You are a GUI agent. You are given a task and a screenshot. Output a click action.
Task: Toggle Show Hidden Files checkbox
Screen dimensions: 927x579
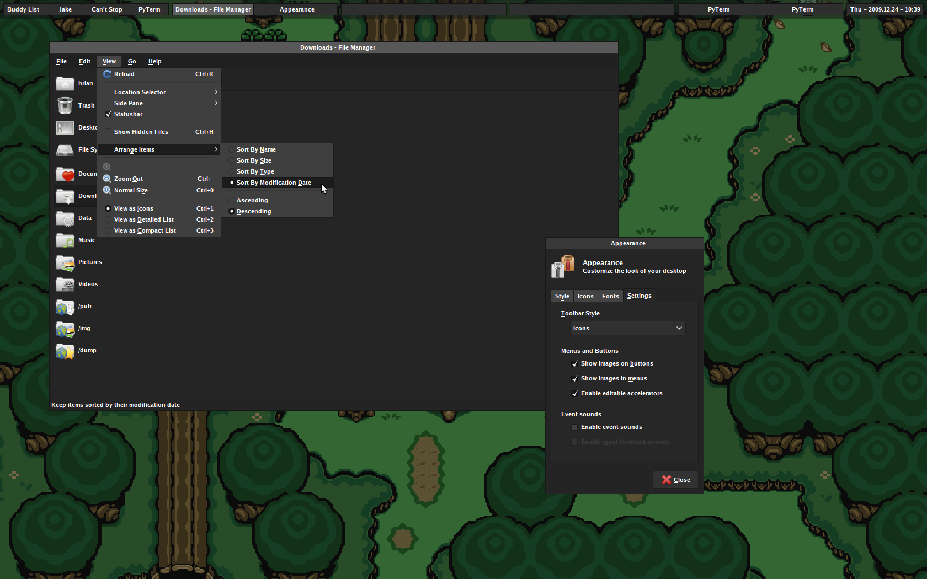pos(108,132)
